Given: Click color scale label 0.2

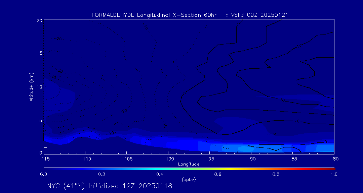Looking at the screenshot, I should 102,174.
